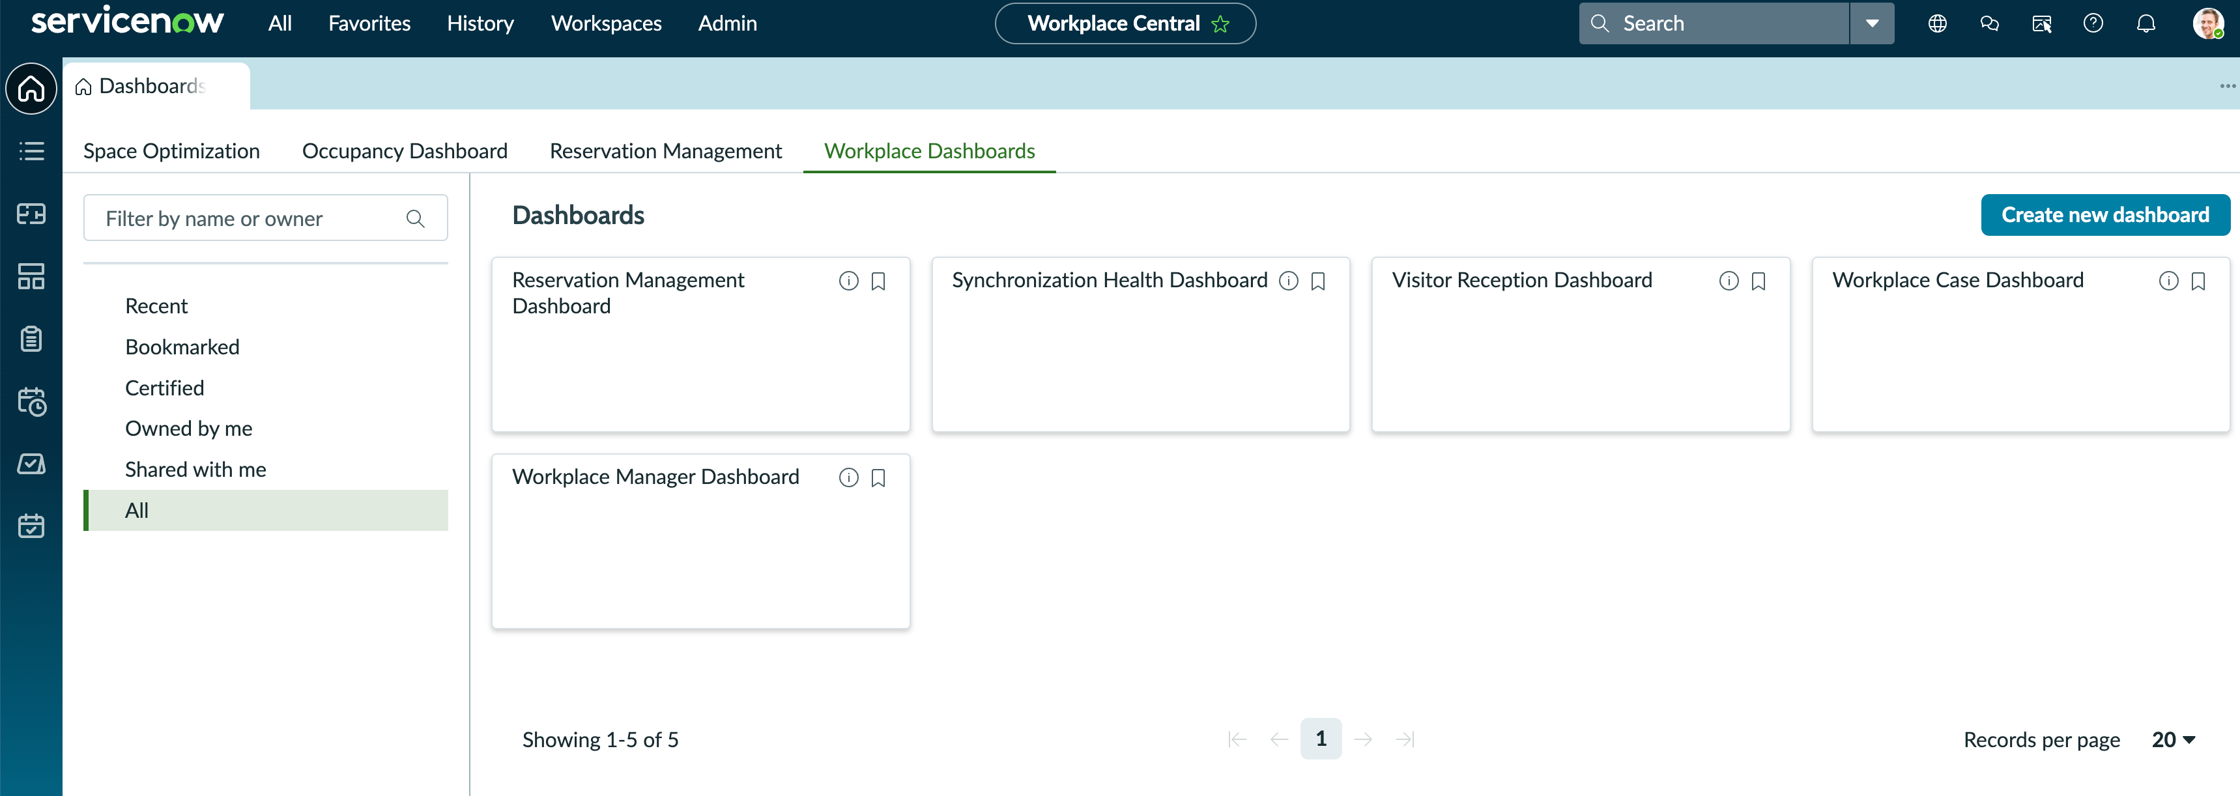The image size is (2240, 796).
Task: Open the list view sidebar icon
Action: pyautogui.click(x=31, y=151)
